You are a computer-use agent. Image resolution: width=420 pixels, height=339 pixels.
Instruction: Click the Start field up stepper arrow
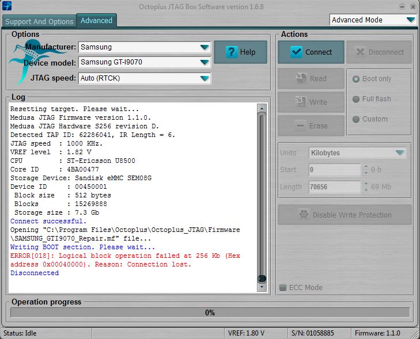(x=366, y=167)
